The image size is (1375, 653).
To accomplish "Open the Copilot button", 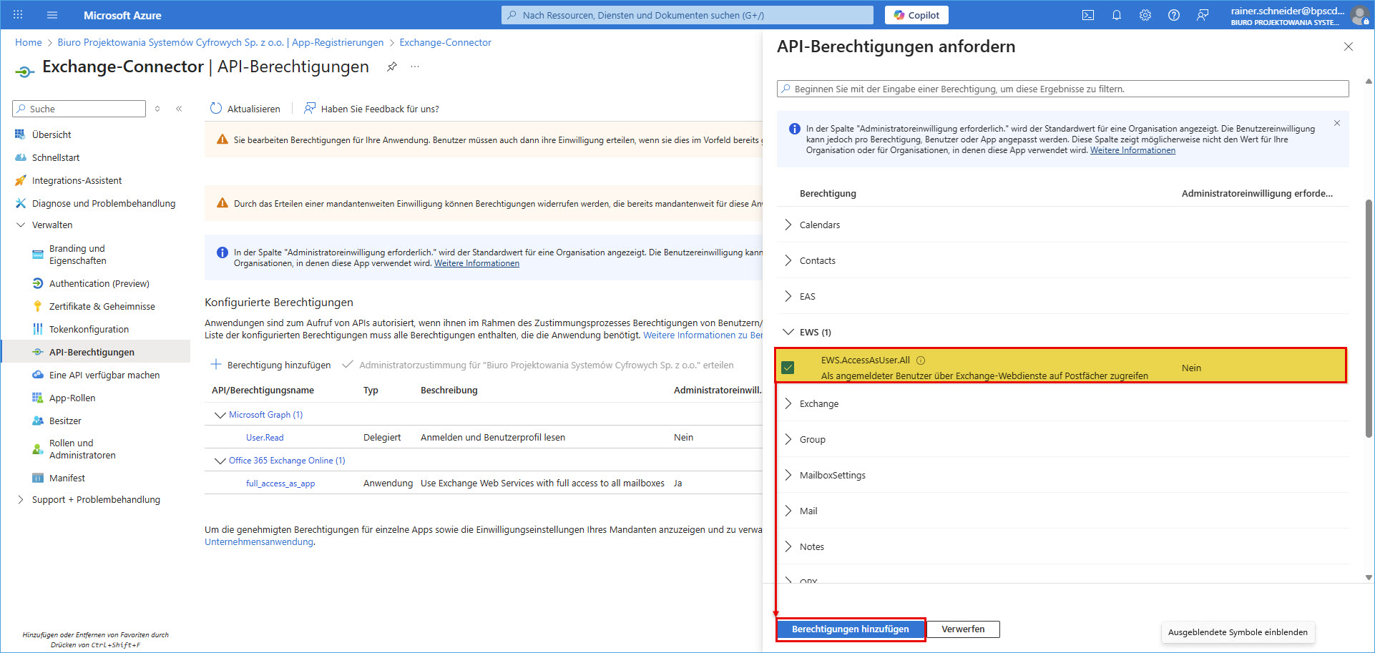I will 916,15.
